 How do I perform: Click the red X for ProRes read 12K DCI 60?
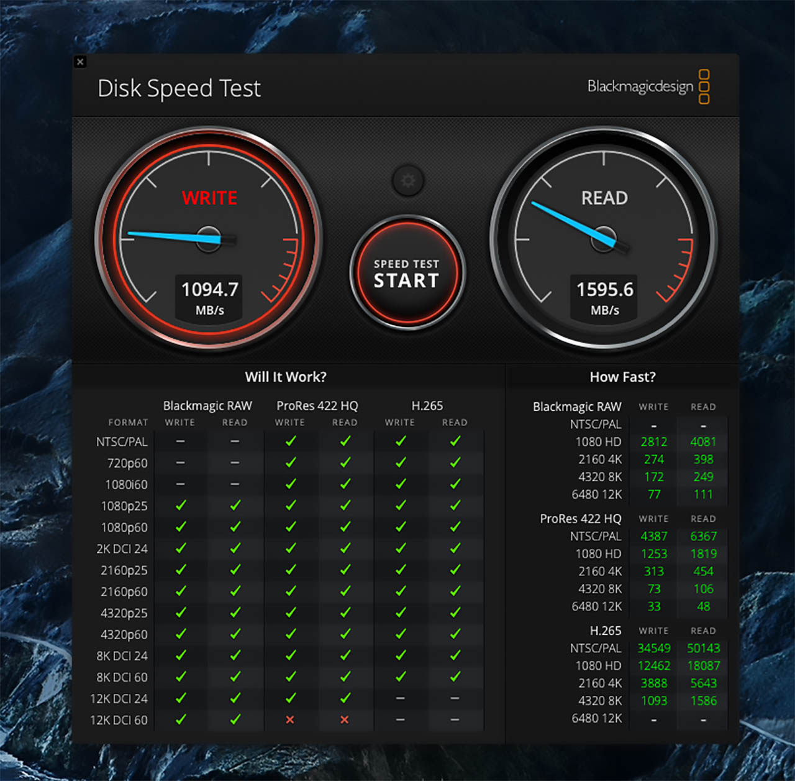345,720
